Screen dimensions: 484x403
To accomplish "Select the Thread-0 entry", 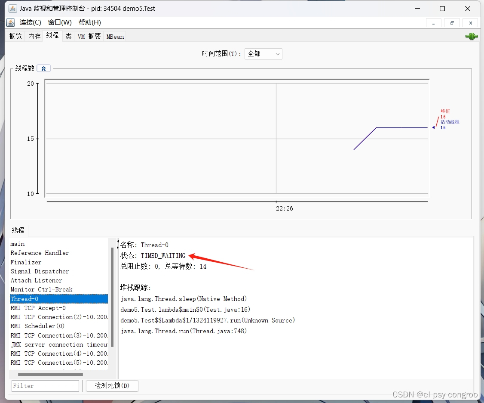I will 58,299.
